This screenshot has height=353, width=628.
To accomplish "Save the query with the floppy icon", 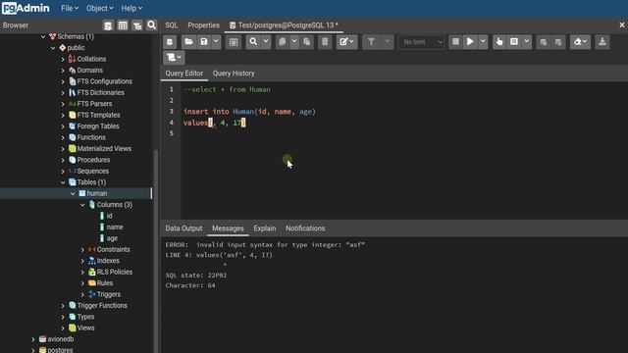I will click(204, 42).
